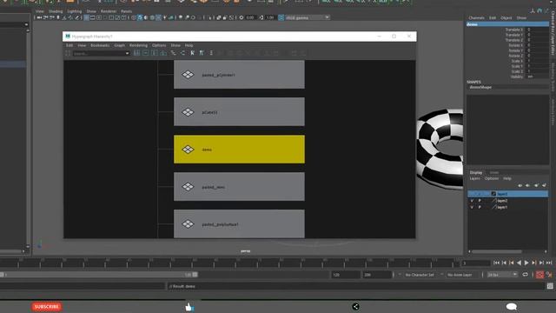Select layer3 row in Layer Editor
This screenshot has height=313, width=556.
507,194
